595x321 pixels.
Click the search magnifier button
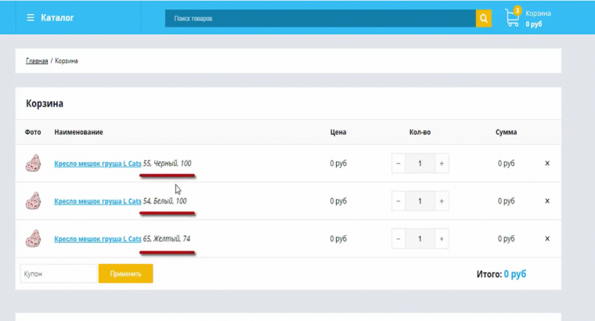484,18
